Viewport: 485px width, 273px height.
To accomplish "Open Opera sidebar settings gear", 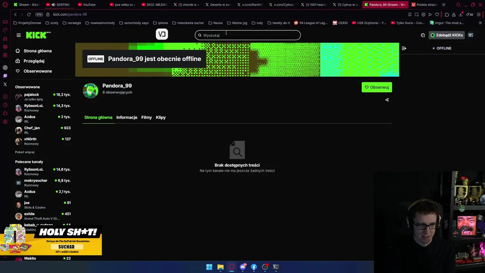I will [x=5, y=122].
